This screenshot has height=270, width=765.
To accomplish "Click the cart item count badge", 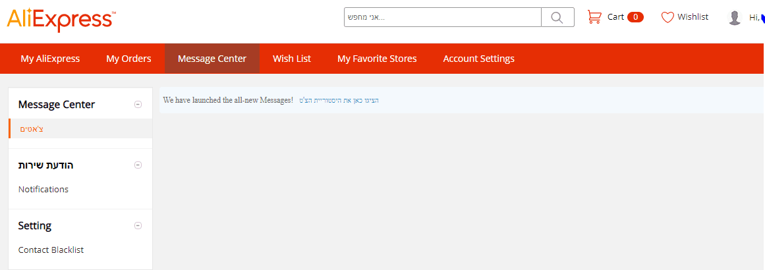I will (x=635, y=17).
